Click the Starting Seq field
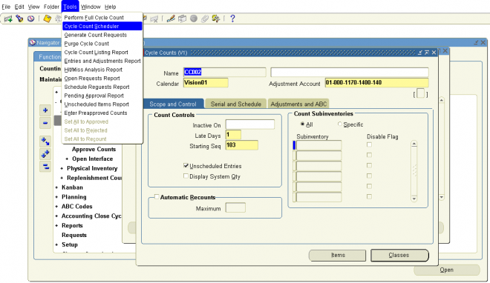490x283 pixels. tap(242, 145)
